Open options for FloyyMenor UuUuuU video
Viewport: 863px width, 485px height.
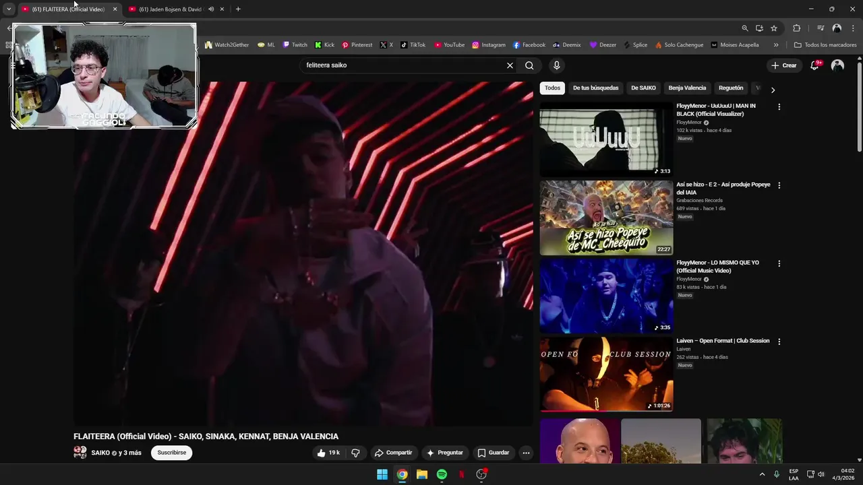(x=779, y=107)
